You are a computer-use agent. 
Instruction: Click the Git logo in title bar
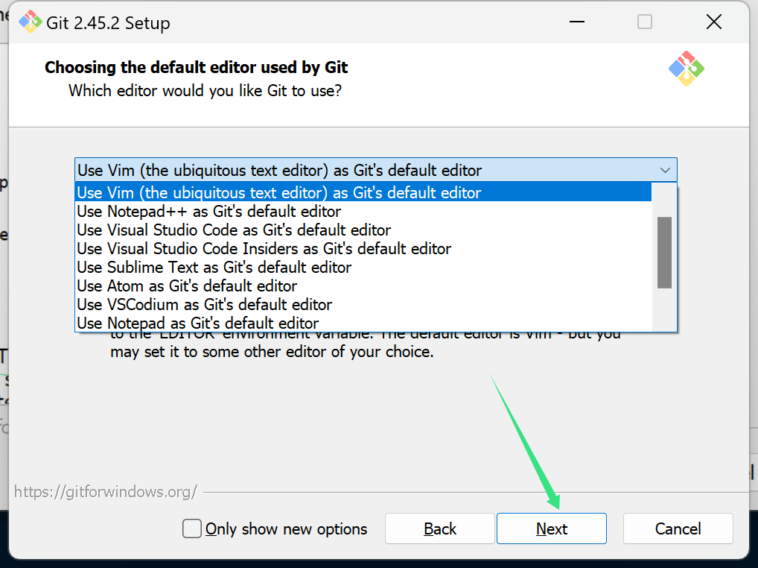coord(30,22)
